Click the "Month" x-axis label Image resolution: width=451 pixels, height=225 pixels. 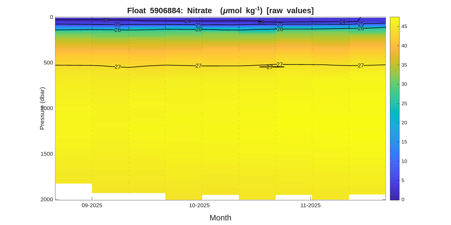pyautogui.click(x=220, y=217)
